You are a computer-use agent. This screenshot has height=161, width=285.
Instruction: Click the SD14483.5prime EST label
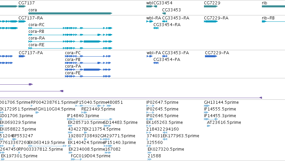click(121, 123)
